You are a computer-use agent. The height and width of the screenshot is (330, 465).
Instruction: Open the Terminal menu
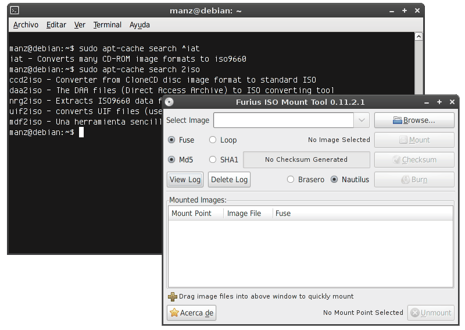click(x=108, y=25)
